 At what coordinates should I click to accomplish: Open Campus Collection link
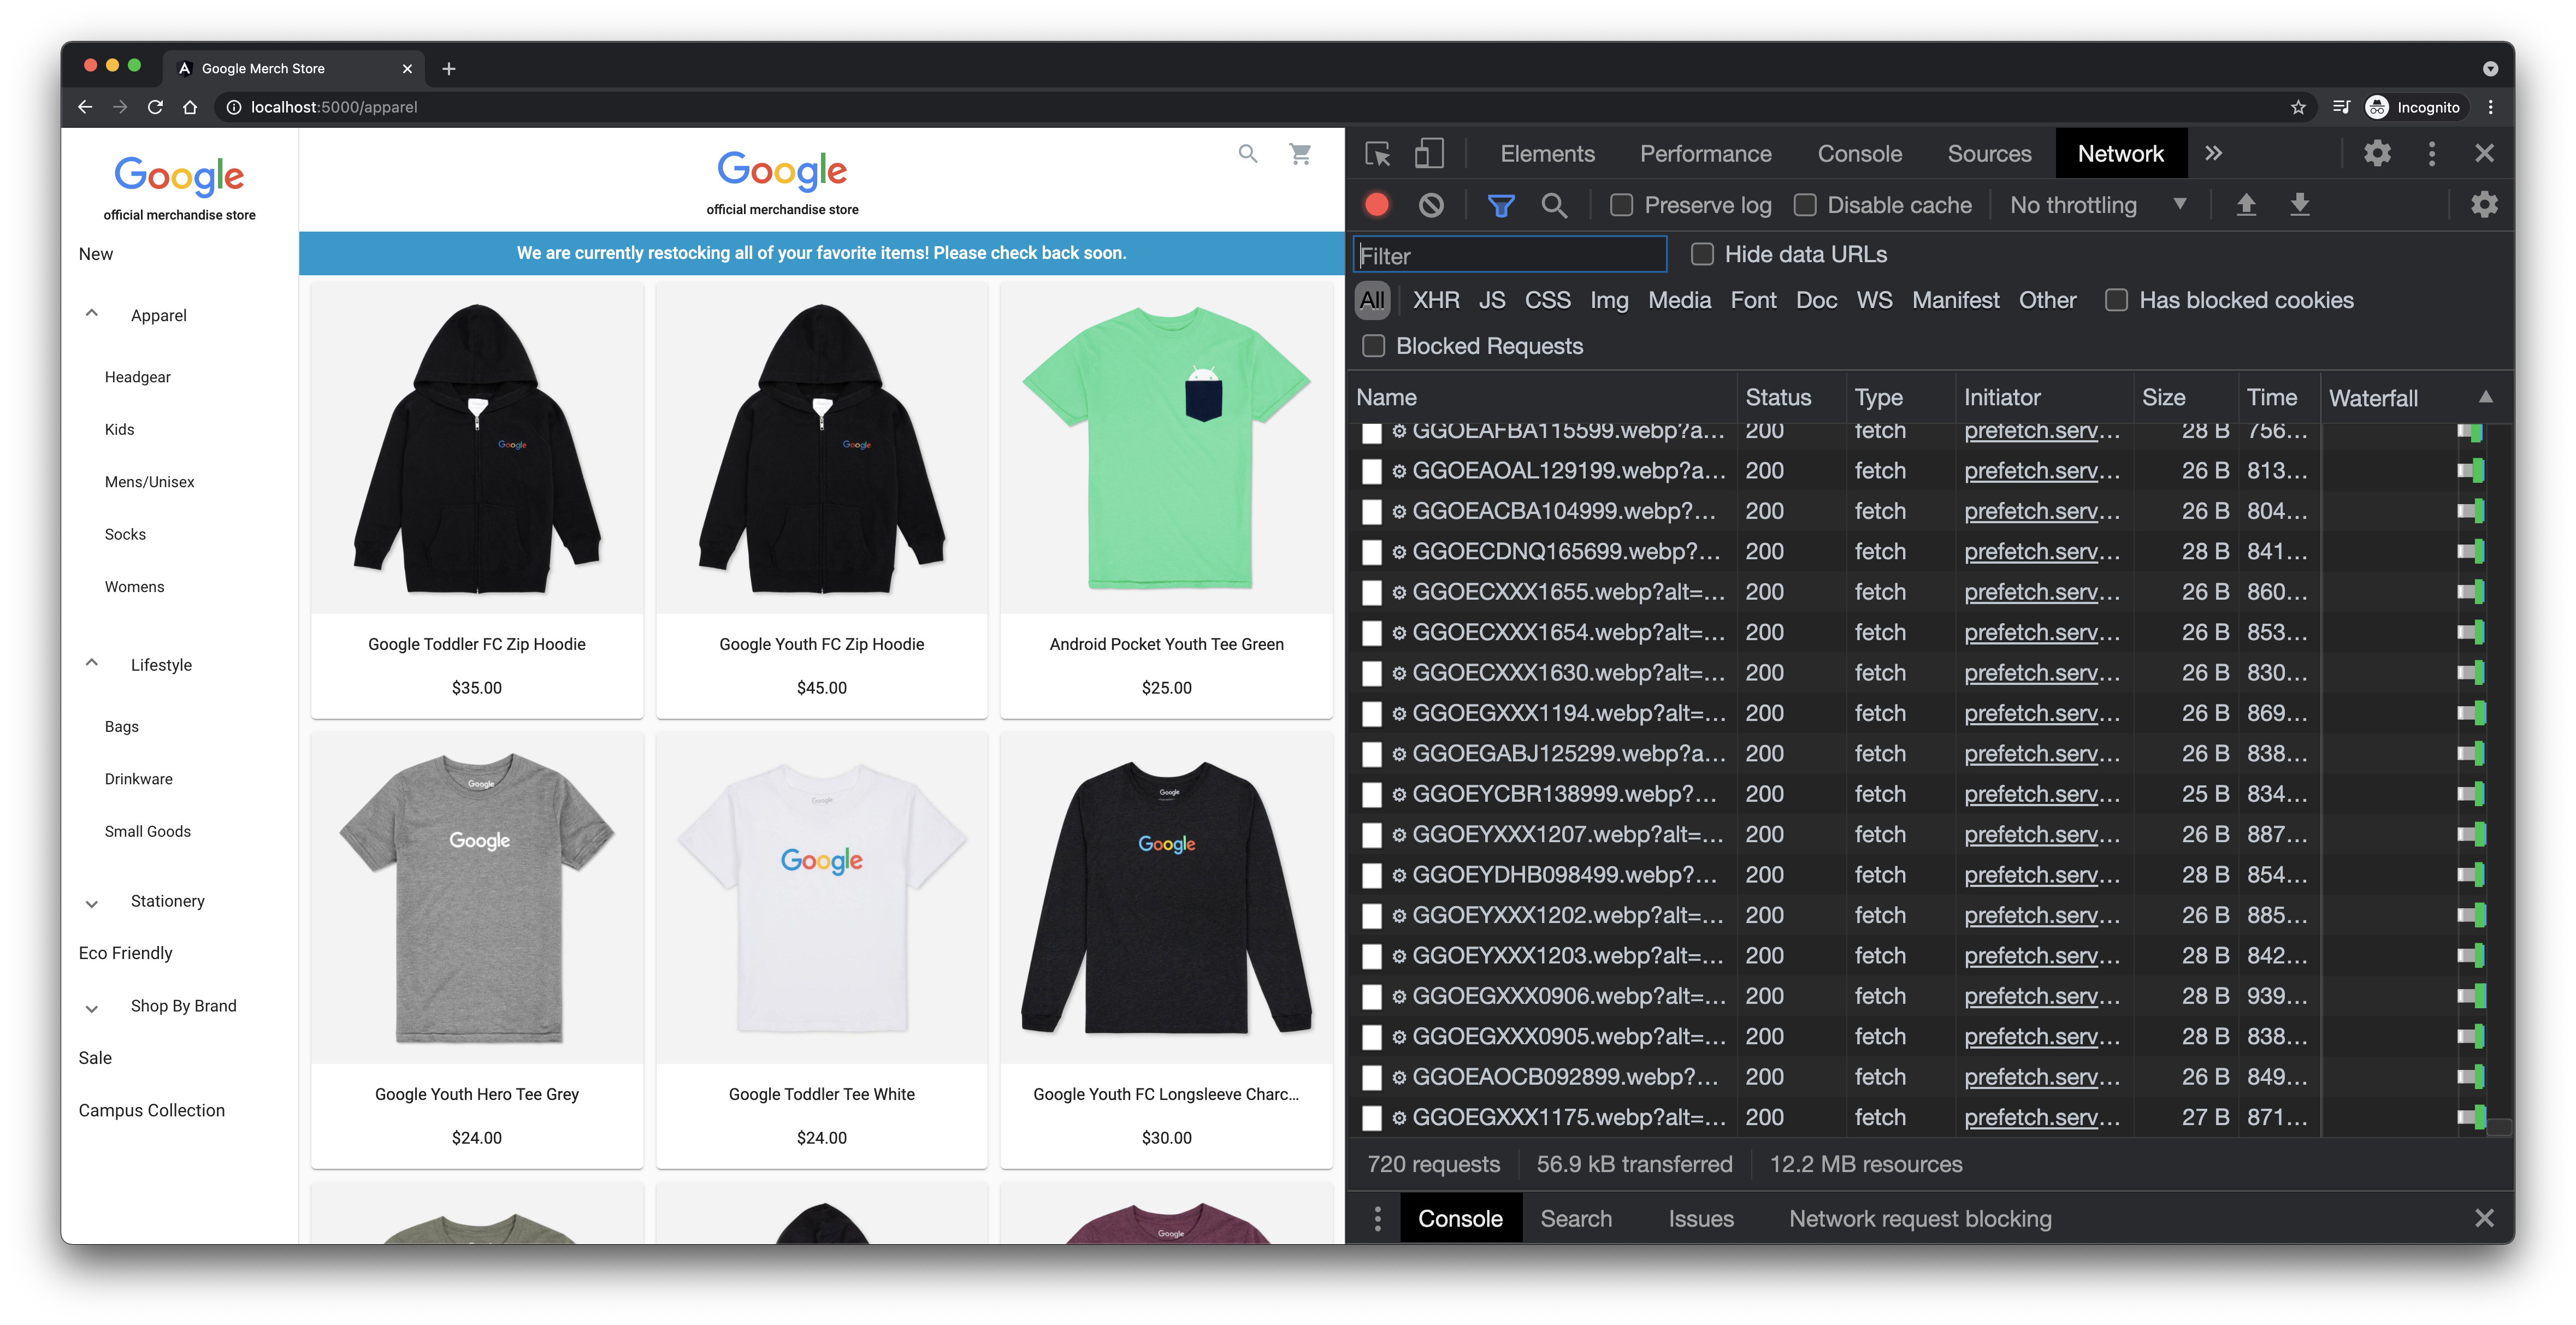pyautogui.click(x=152, y=1110)
